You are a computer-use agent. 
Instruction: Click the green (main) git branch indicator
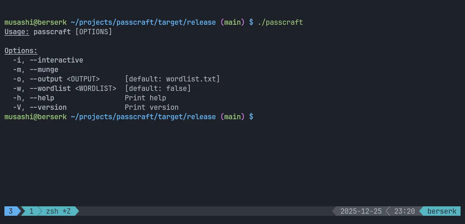click(x=232, y=22)
